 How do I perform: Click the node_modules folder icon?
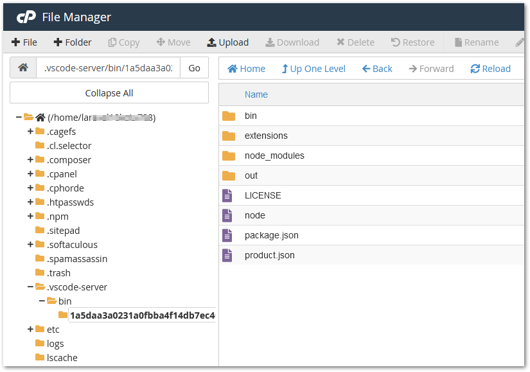[x=229, y=156]
